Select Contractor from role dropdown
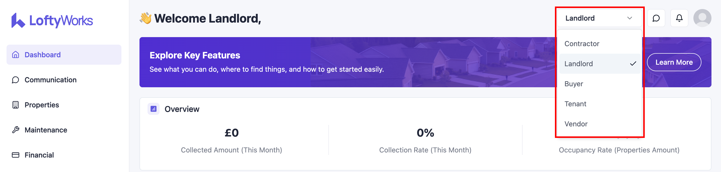 tap(582, 44)
